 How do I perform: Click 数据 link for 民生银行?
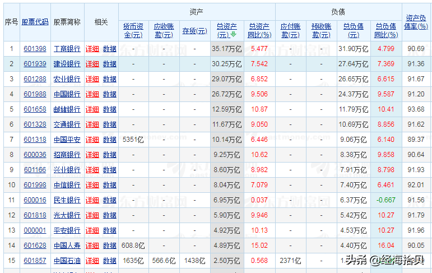(110, 200)
